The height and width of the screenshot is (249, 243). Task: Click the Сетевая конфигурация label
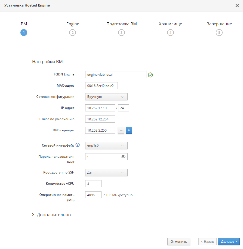pyautogui.click(x=55, y=97)
